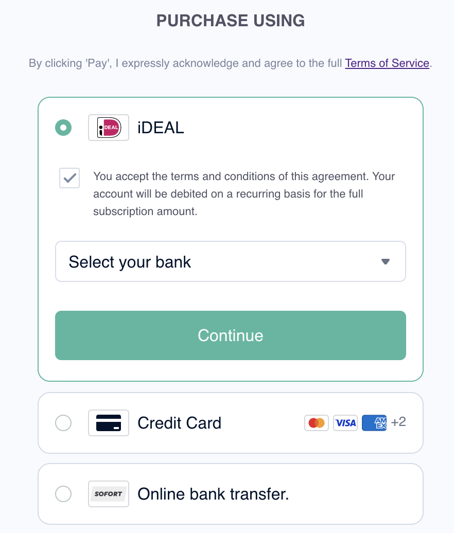Click the recurring debit agreement text
Screen dimensions: 454x533
pyautogui.click(x=244, y=194)
